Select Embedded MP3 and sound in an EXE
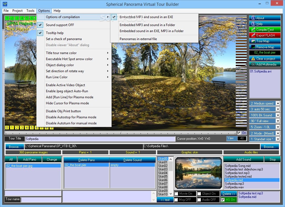Viewport: 285px width, 207px height. pyautogui.click(x=154, y=17)
